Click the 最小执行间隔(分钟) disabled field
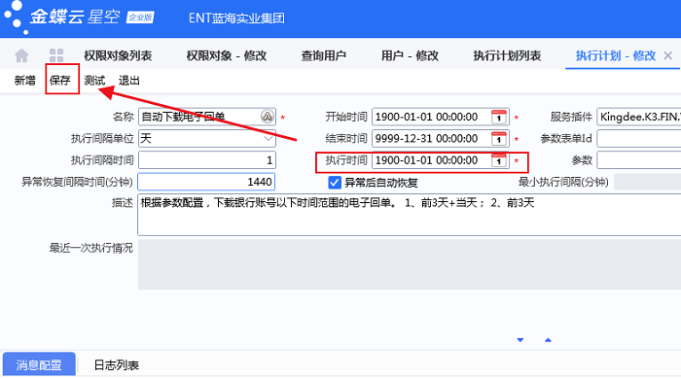This screenshot has height=379, width=681. point(648,182)
